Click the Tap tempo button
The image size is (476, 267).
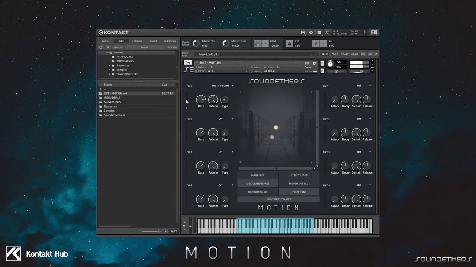click(265, 43)
